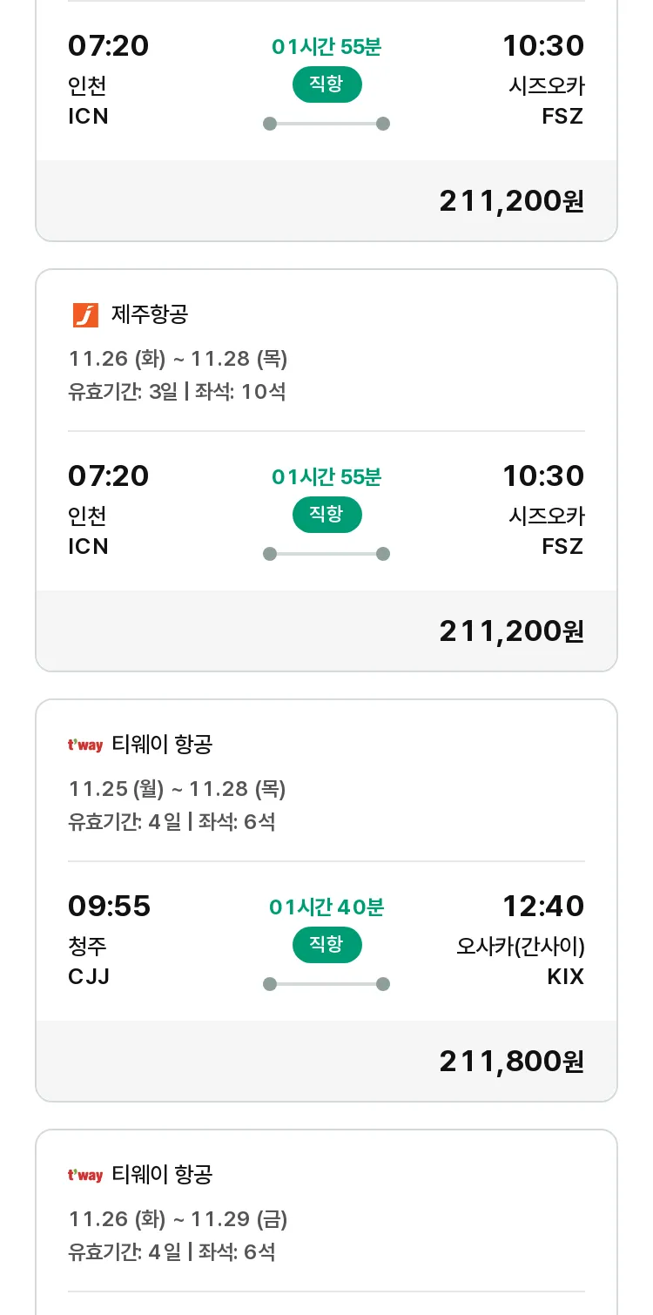The width and height of the screenshot is (653, 1315).
Task: Click the route line on the CJJ–KIX flight
Action: tap(326, 984)
